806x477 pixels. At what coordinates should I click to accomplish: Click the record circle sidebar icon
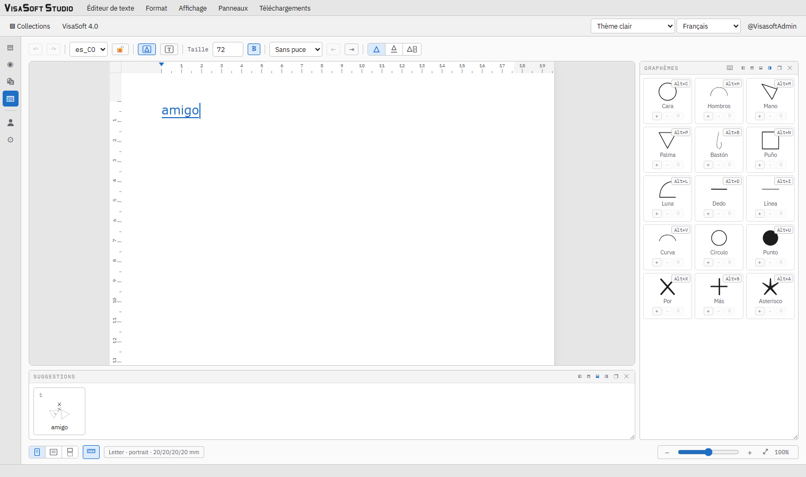click(11, 65)
